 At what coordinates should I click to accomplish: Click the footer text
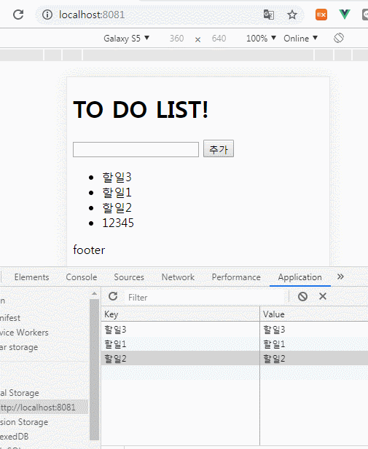click(x=89, y=250)
